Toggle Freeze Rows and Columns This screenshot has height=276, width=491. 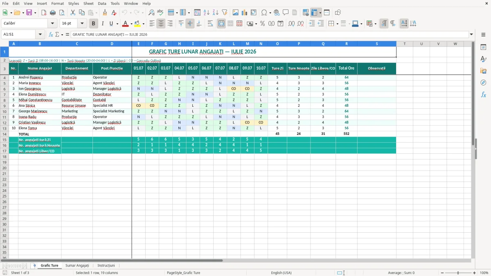(314, 13)
